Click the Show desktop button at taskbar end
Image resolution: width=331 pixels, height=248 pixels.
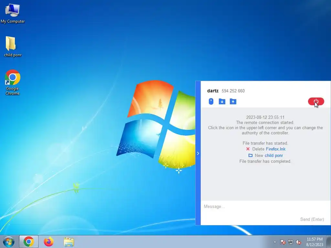(x=329, y=242)
